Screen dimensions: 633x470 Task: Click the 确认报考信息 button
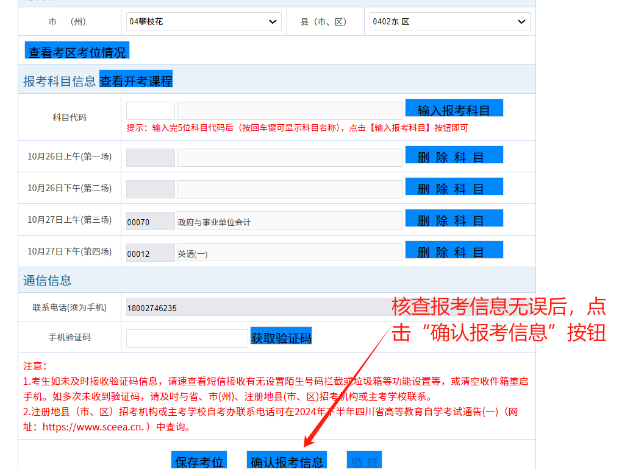(x=287, y=461)
